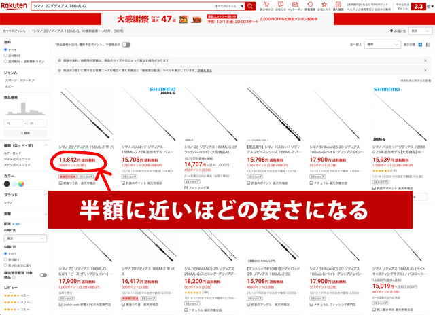This screenshot has width=435, height=315.
Task: Open the top-right お届け先 東京 dropdown
Action: pyautogui.click(x=420, y=31)
